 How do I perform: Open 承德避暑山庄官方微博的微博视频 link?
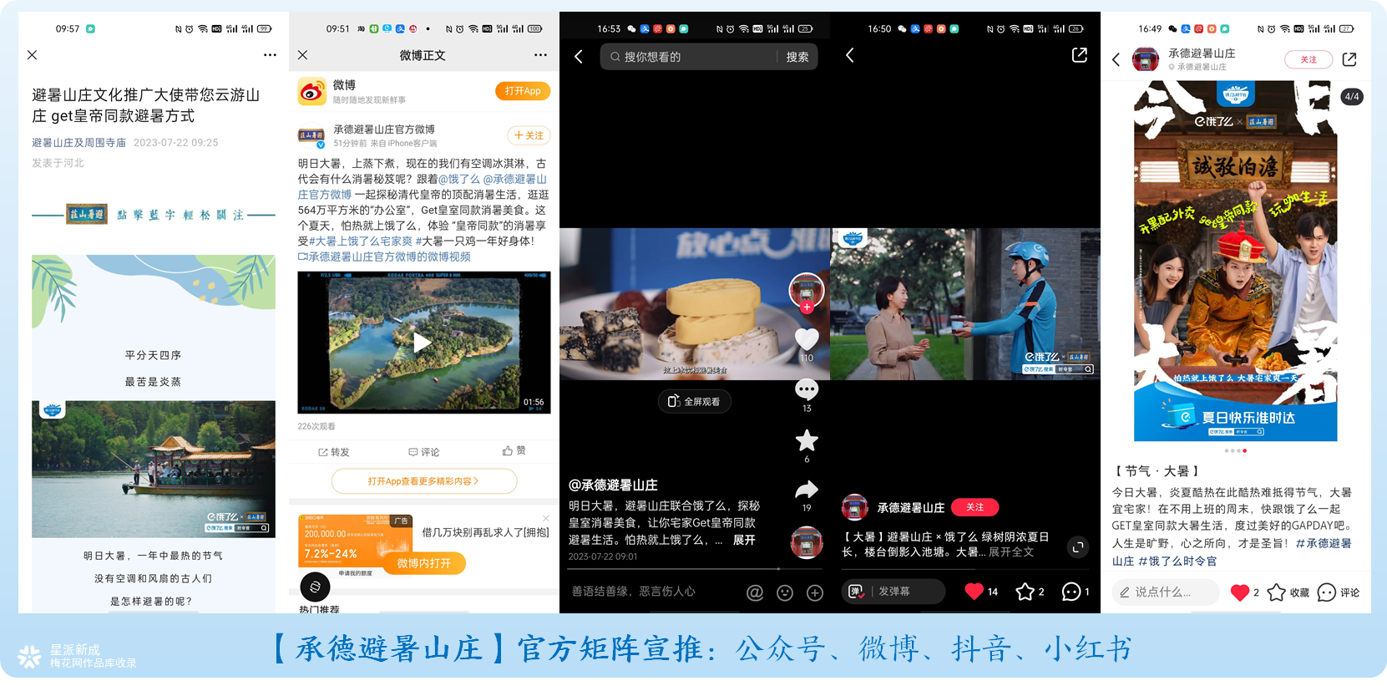point(384,257)
